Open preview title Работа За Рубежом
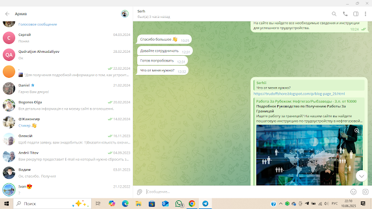This screenshot has width=372, height=209. click(x=306, y=102)
